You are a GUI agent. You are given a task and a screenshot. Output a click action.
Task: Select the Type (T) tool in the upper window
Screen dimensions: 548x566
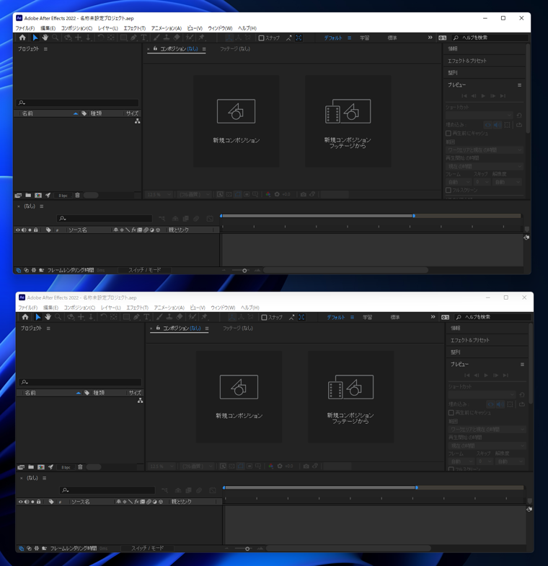tap(143, 38)
